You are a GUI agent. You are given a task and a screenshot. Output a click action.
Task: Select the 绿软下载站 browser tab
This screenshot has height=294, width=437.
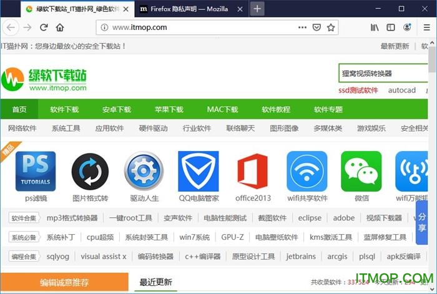click(77, 9)
